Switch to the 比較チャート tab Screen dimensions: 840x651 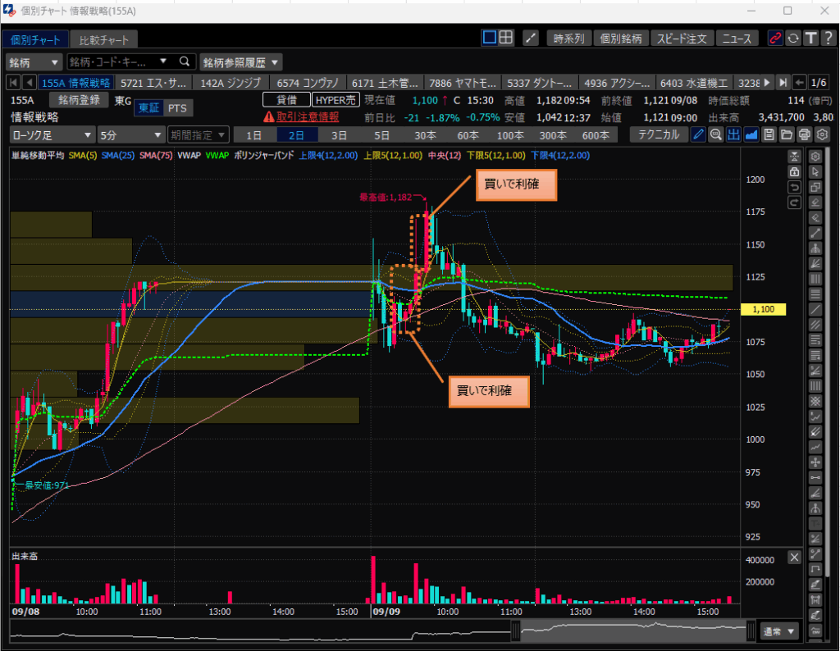pyautogui.click(x=103, y=39)
